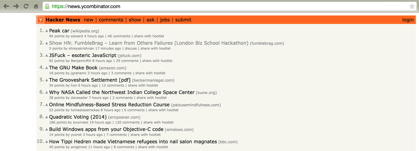The height and width of the screenshot is (151, 419).
Task: Click the green SSL padlock icon
Action: [x=47, y=6]
